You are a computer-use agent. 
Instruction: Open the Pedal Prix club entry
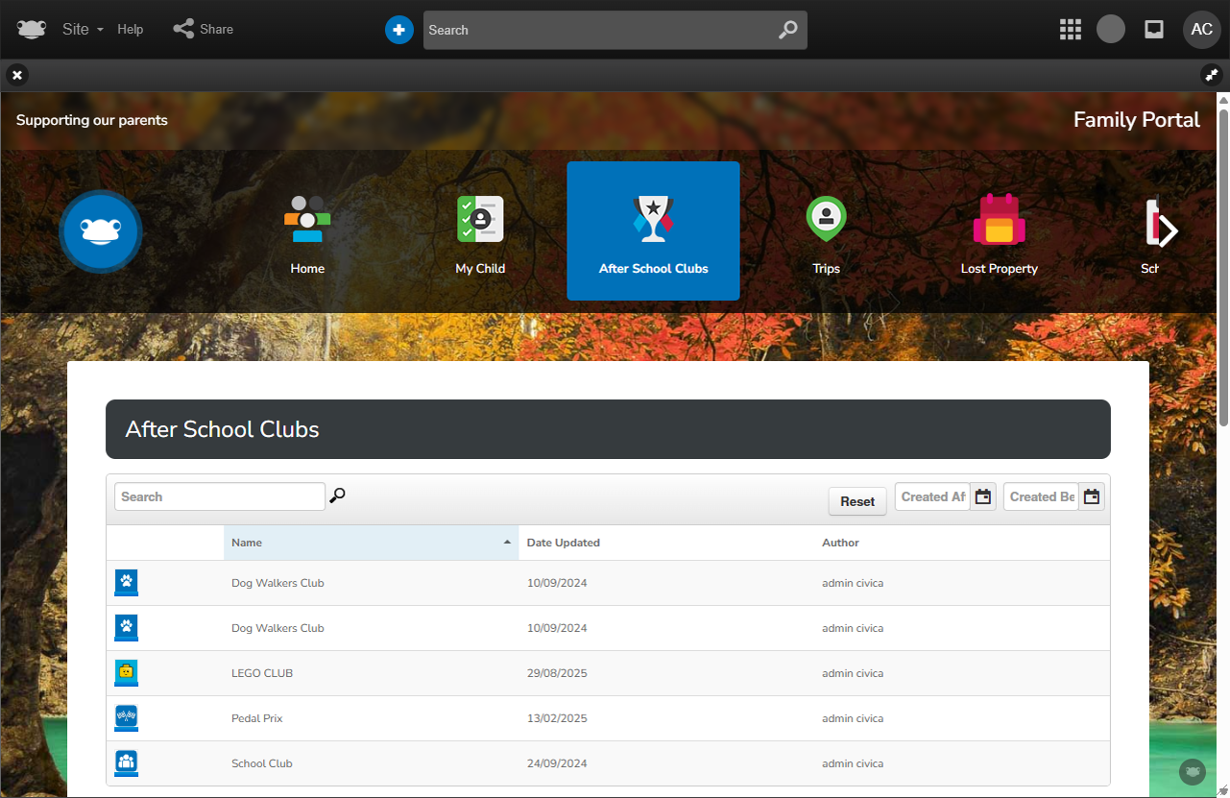coord(257,718)
